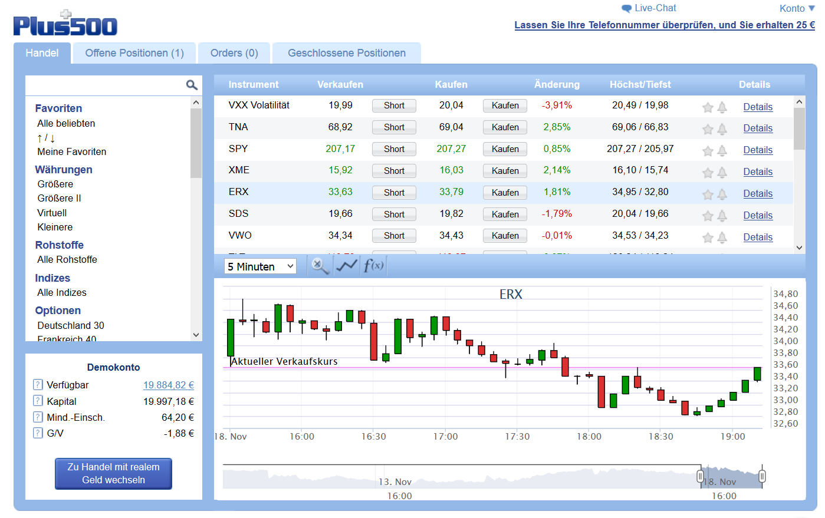
Task: Open the Orders (0) tab
Action: [234, 53]
